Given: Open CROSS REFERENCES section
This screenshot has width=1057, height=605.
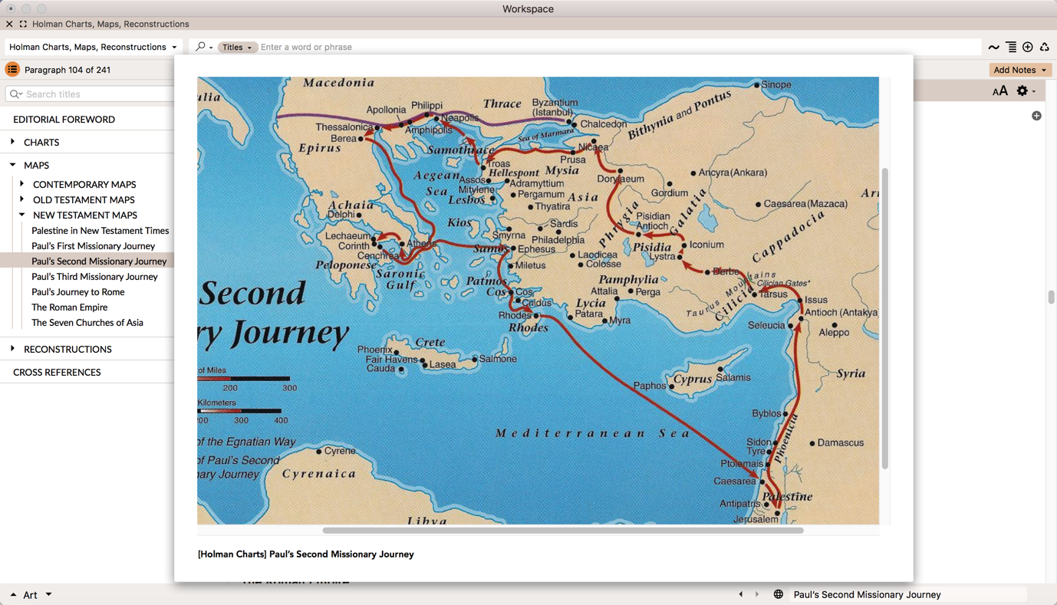Looking at the screenshot, I should [57, 373].
